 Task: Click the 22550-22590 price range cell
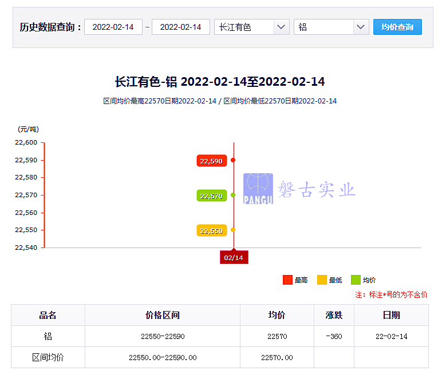(163, 336)
